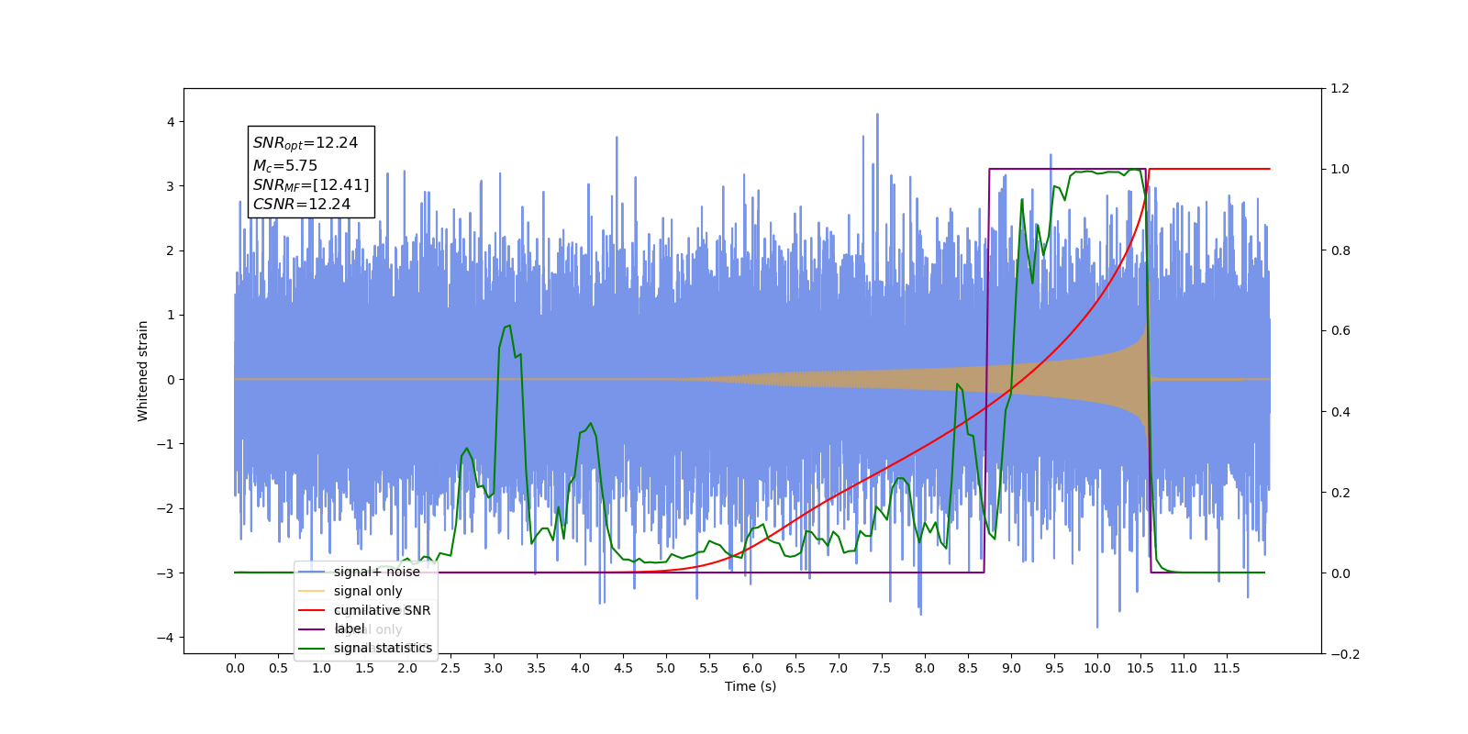The height and width of the screenshot is (734, 1468).
Task: Click the SNR_MF=[12.41] annotation text
Action: (311, 185)
